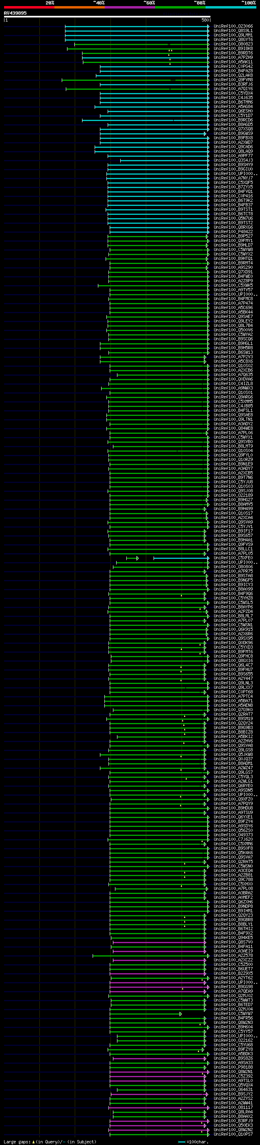Select last hit UniRef100_Q10PS7

(x=233, y=1134)
